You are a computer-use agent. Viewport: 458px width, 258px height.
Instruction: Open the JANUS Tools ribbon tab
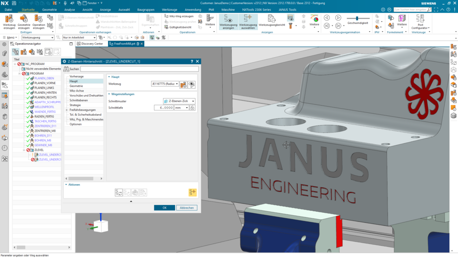tap(287, 10)
